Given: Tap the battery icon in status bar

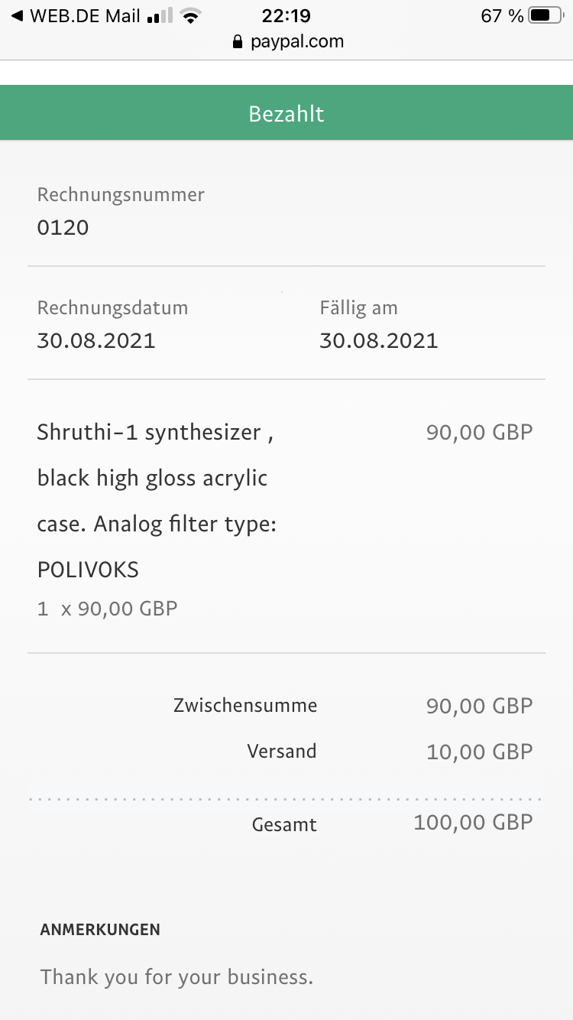Looking at the screenshot, I should [x=545, y=15].
